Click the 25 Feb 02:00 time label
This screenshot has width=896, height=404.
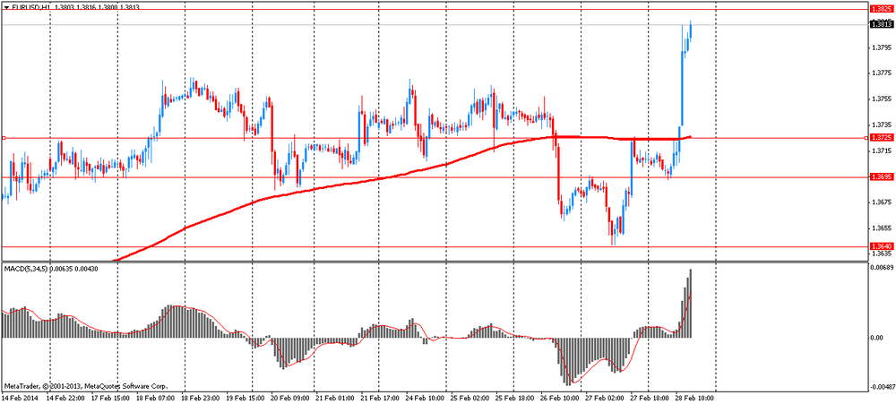click(470, 397)
